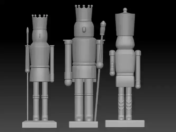Image resolution: width=176 pixels, height=132 pixels.
Task: Click the left nutcracker's thin spear
Action: pyautogui.click(x=27, y=74)
